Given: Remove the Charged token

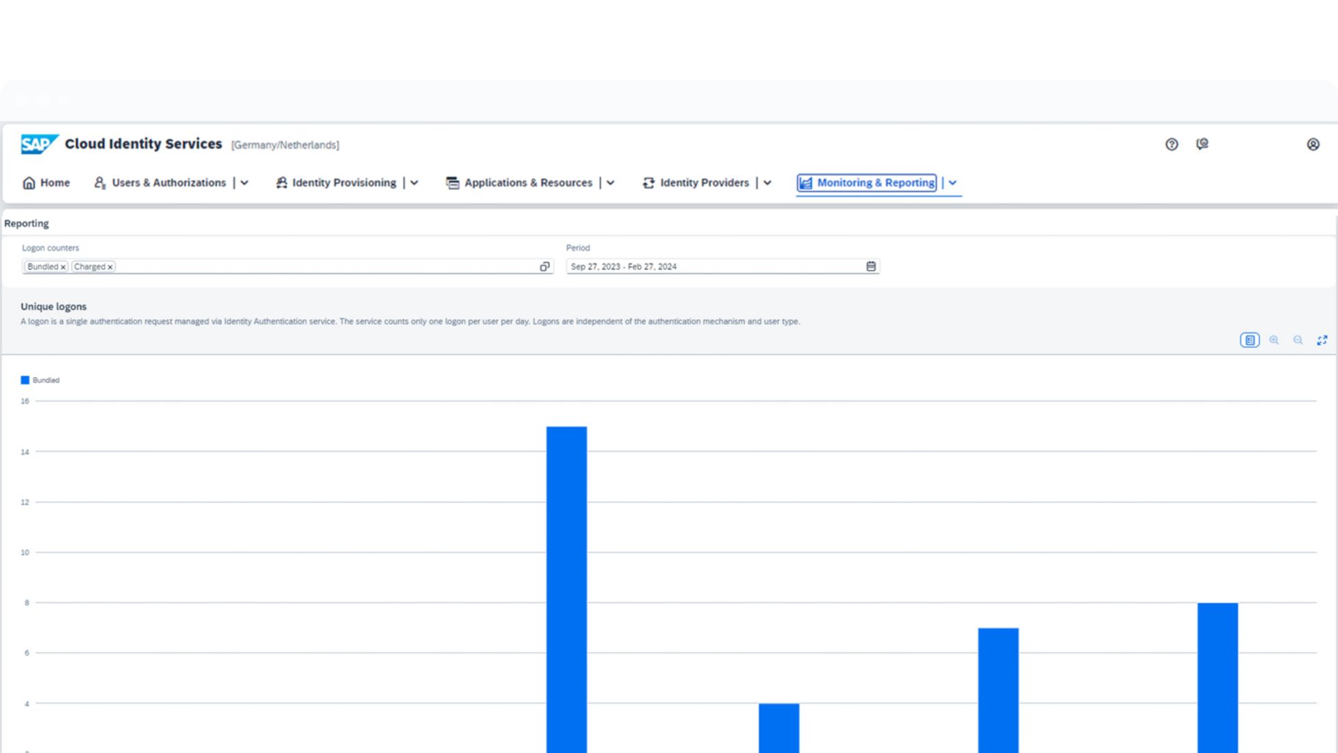Looking at the screenshot, I should pyautogui.click(x=110, y=267).
